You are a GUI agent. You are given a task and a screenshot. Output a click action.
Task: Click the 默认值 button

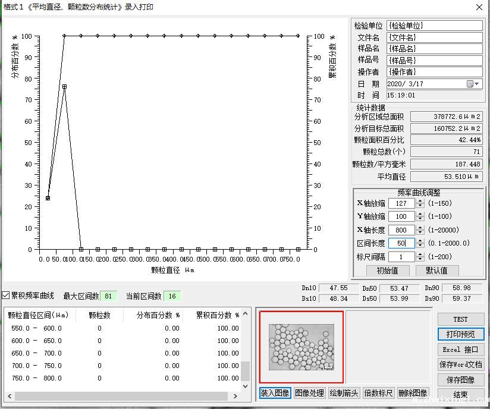point(436,270)
